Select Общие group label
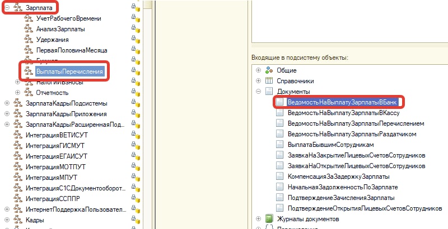This screenshot has width=448, height=229. click(x=287, y=70)
